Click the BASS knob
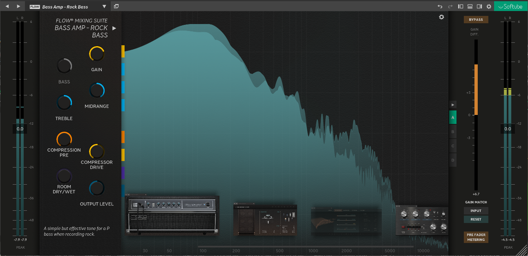The height and width of the screenshot is (256, 528). click(64, 66)
